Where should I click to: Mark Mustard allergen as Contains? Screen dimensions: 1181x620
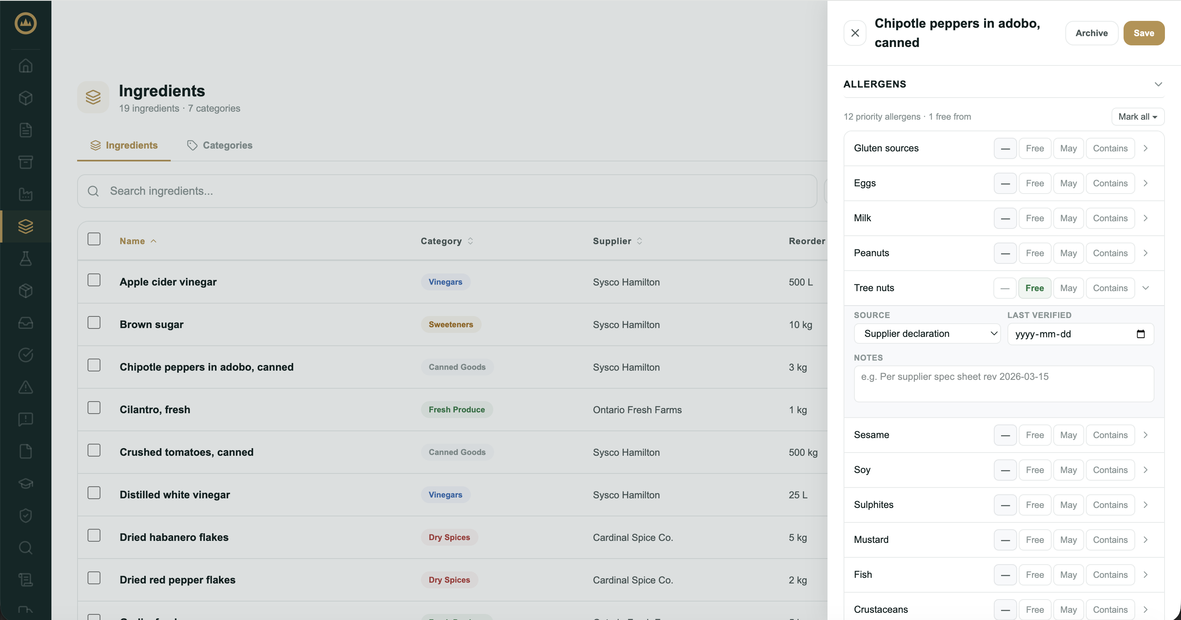(x=1110, y=540)
